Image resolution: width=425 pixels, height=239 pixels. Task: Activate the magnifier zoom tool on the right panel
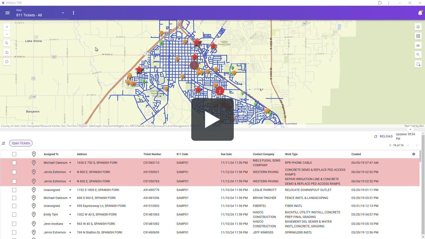[418, 54]
